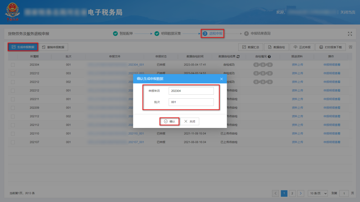Open the 202107_001 declaration file link

pyautogui.click(x=136, y=142)
